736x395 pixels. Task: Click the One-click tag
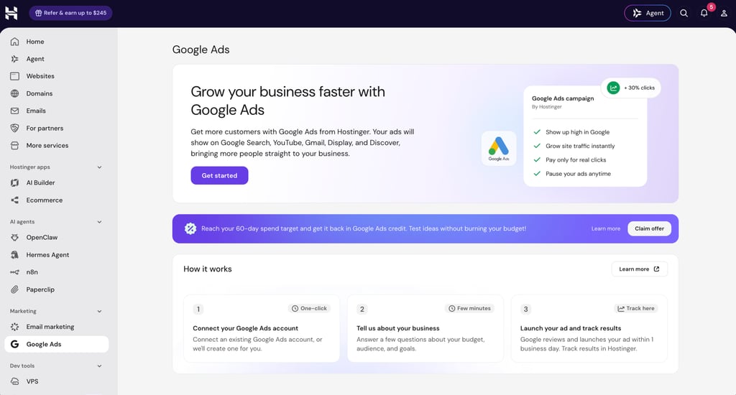coord(309,308)
